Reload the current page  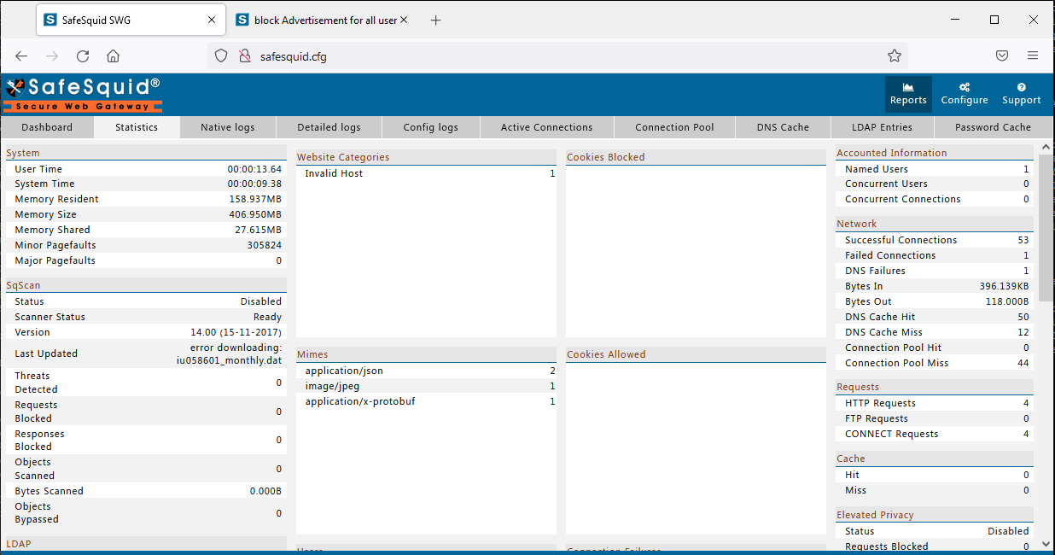click(x=83, y=56)
